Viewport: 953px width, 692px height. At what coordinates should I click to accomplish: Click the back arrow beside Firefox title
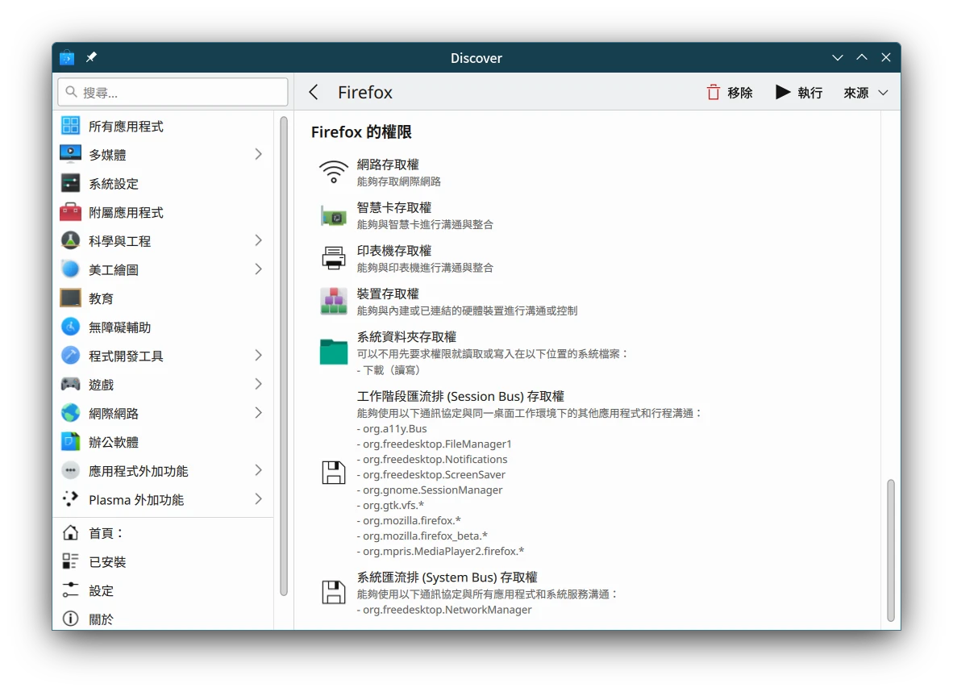pos(314,93)
